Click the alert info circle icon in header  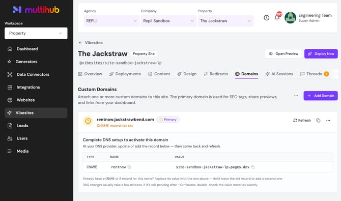coord(266,18)
